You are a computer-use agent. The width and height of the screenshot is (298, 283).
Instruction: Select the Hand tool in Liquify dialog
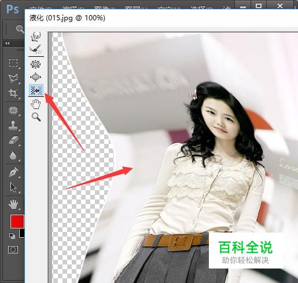point(36,104)
